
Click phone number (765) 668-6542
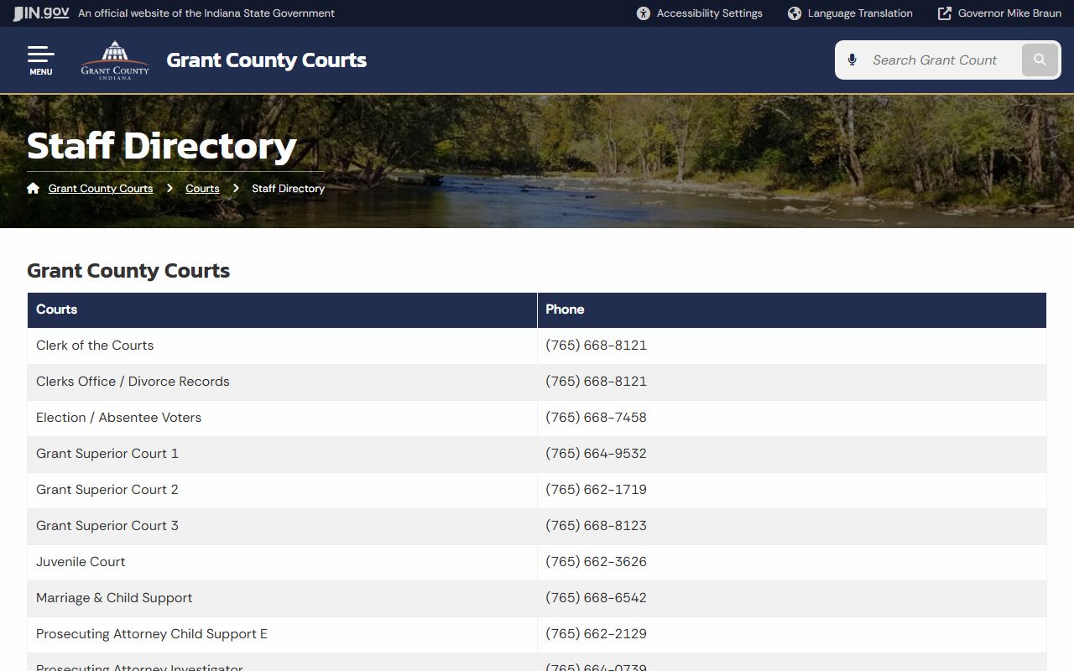coord(596,598)
